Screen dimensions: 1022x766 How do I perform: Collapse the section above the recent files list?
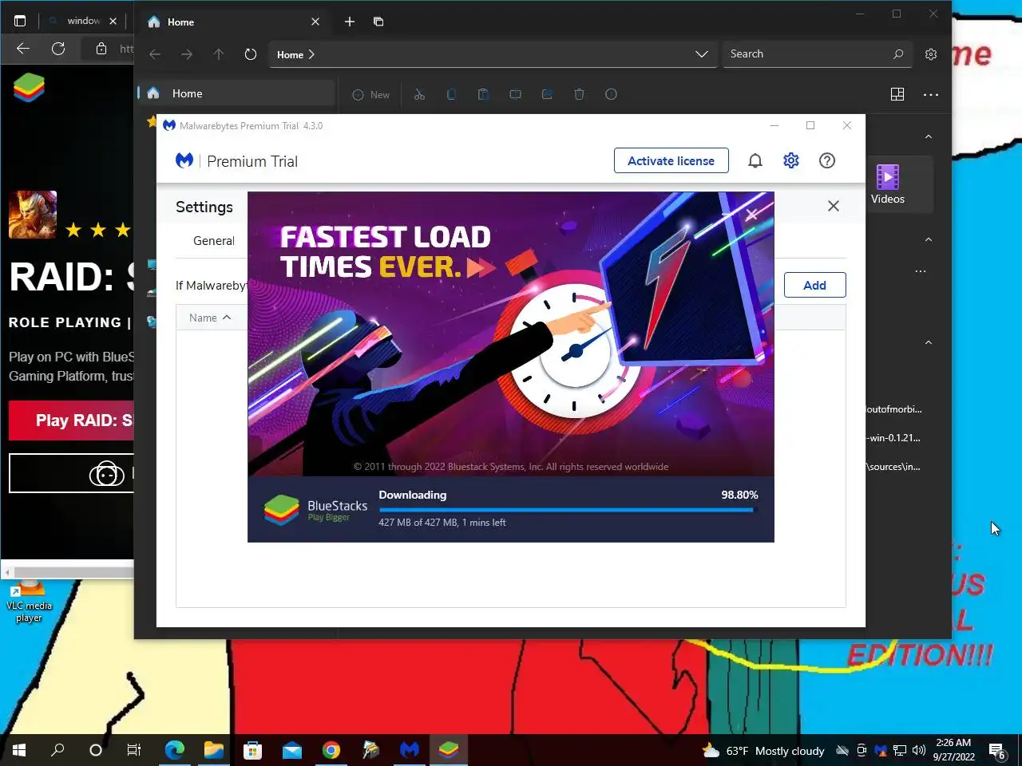point(929,342)
